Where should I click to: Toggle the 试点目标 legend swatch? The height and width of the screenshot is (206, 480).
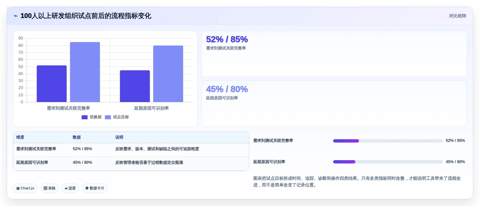point(108,117)
